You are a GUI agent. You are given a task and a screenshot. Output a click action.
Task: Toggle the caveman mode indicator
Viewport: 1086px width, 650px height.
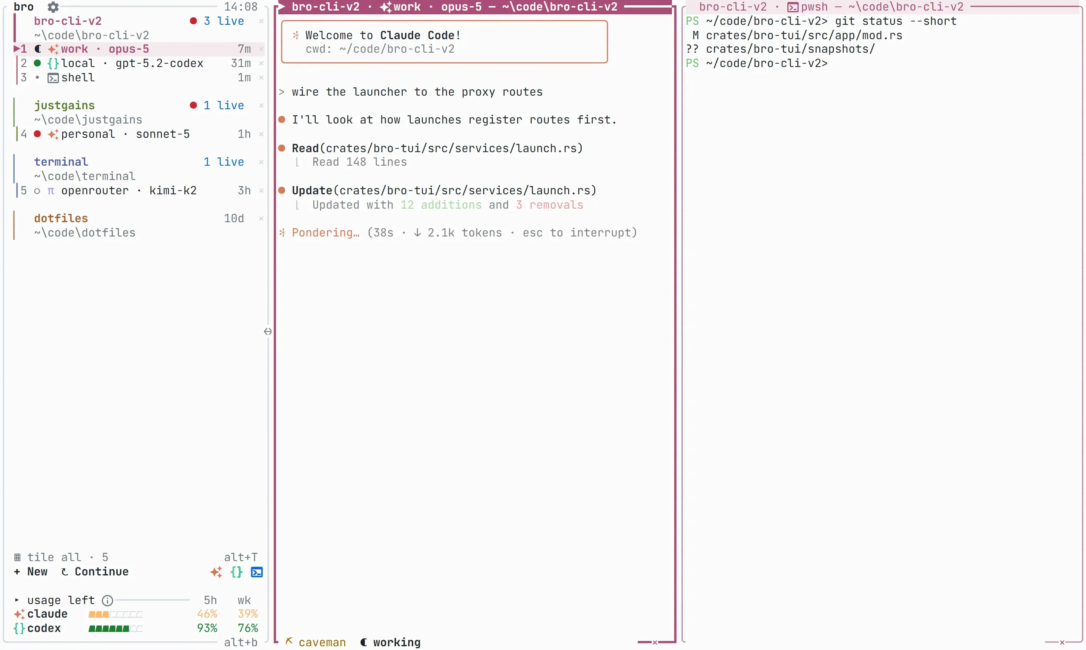pyautogui.click(x=316, y=642)
